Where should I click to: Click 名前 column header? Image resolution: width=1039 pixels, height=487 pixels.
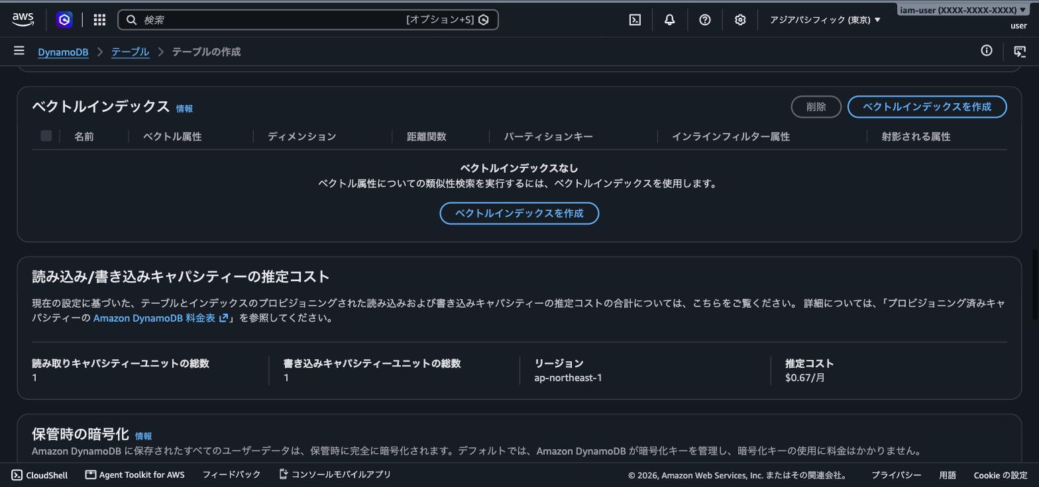84,136
